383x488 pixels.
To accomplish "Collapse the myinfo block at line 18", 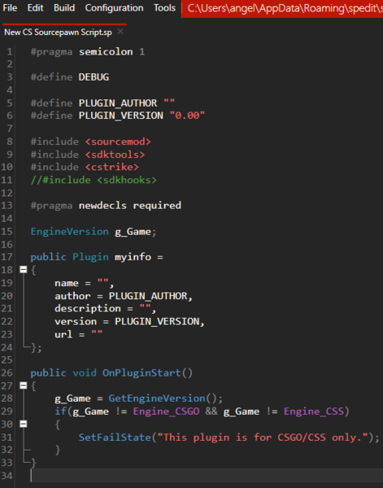I will pos(24,269).
